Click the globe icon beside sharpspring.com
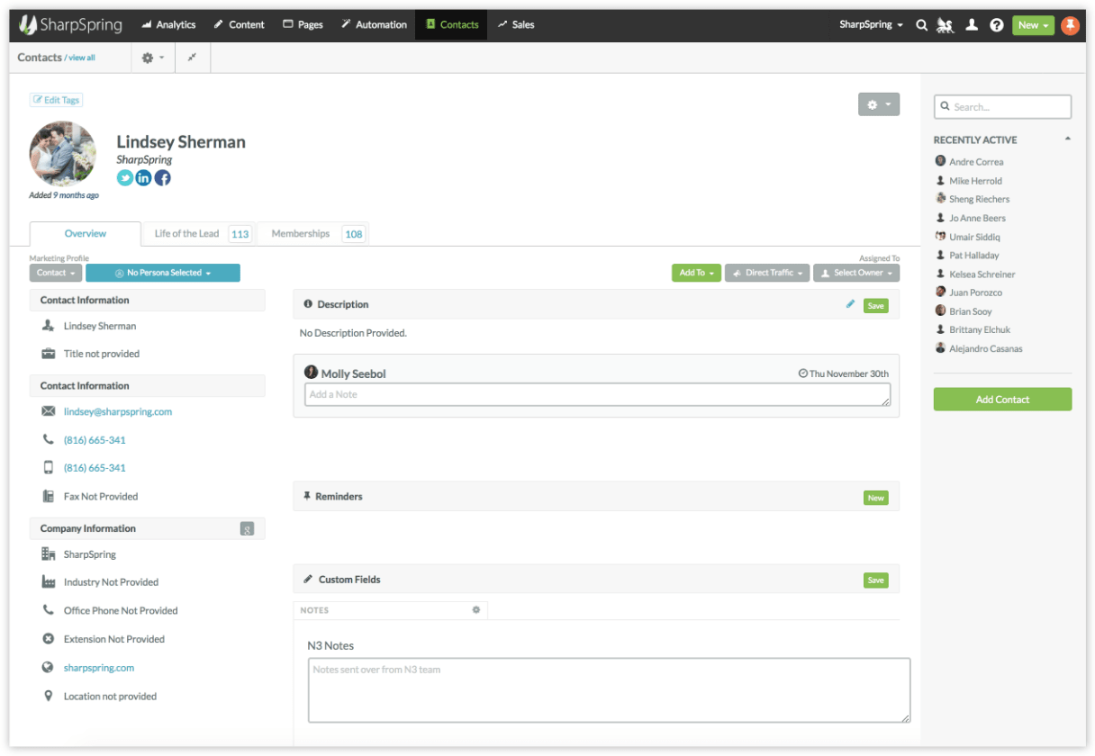 click(x=49, y=668)
